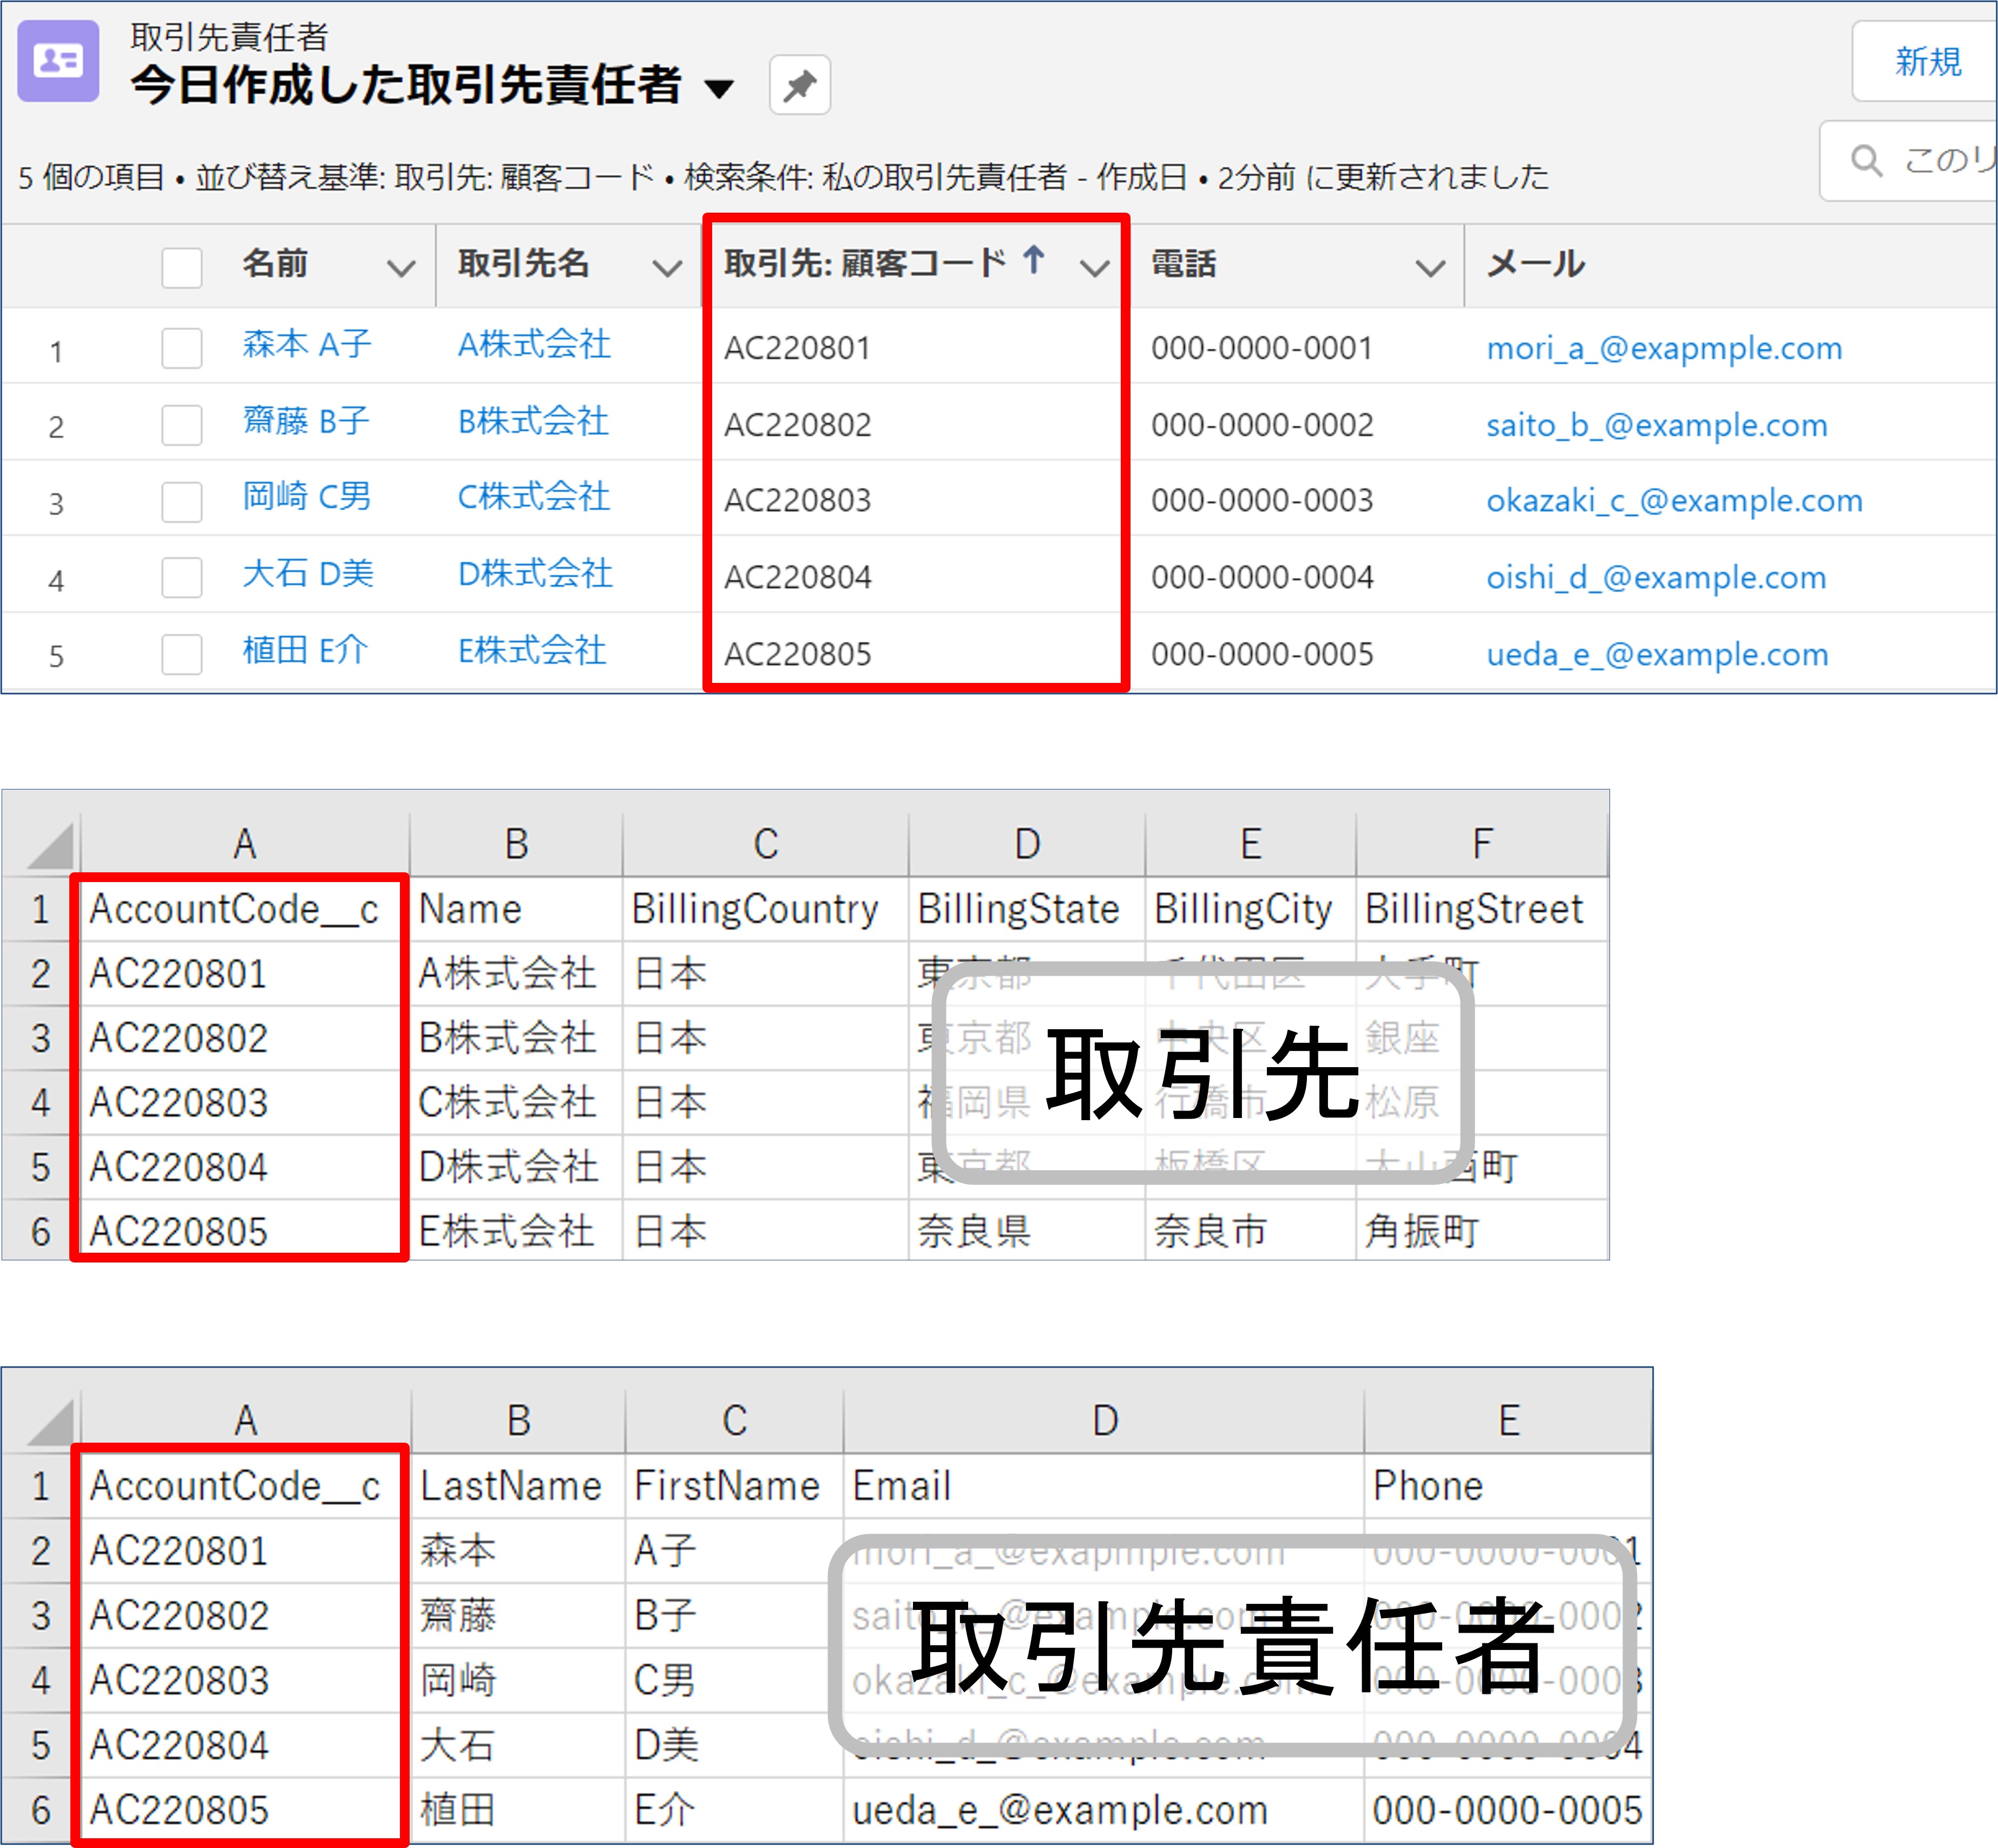This screenshot has height=1848, width=1998.
Task: Click cell 角振町 in 取引先 sheet
Action: point(1482,1231)
